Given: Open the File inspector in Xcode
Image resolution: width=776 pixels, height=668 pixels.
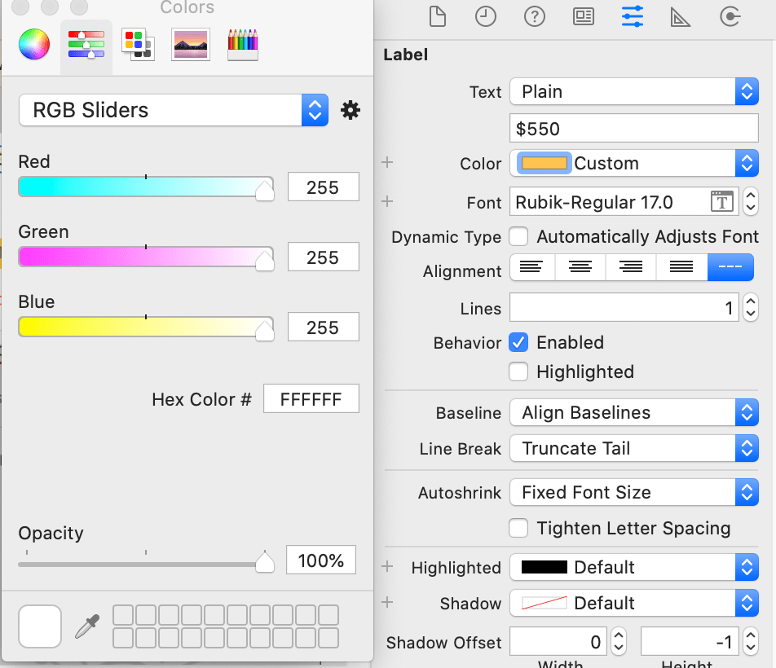Looking at the screenshot, I should pyautogui.click(x=438, y=15).
